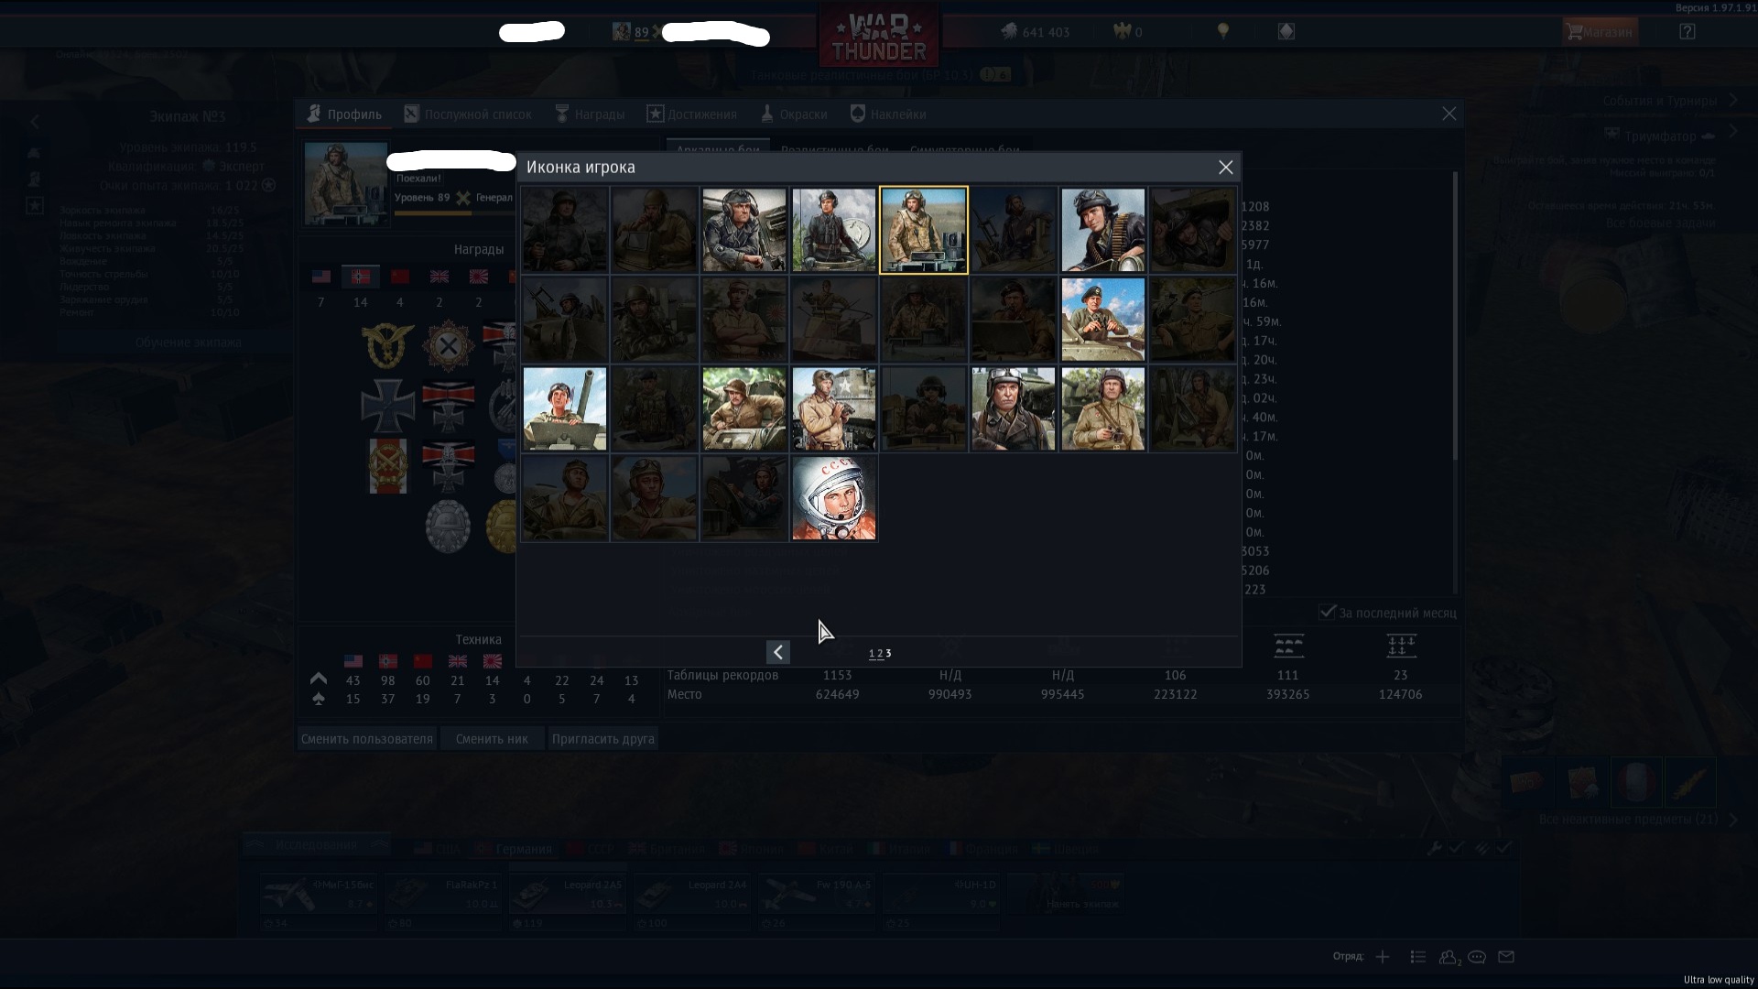Viewport: 1758px width, 989px height.
Task: Click the Обучение экипажа button
Action: pos(189,342)
